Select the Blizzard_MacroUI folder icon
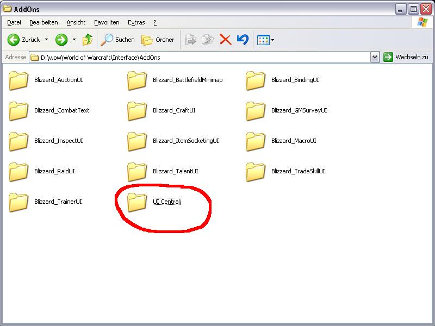The height and width of the screenshot is (326, 435). point(255,142)
